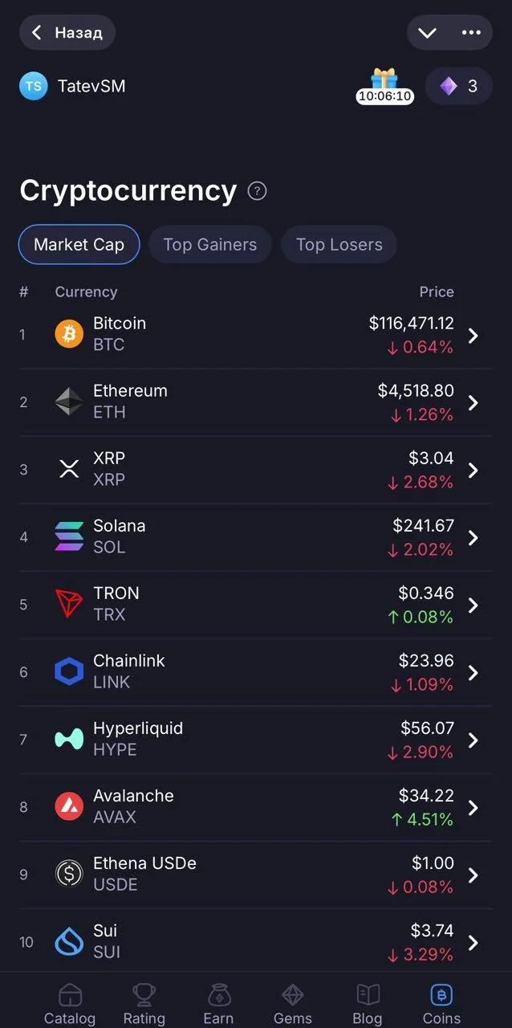
Task: Select the Solana SOL row
Action: 256,537
